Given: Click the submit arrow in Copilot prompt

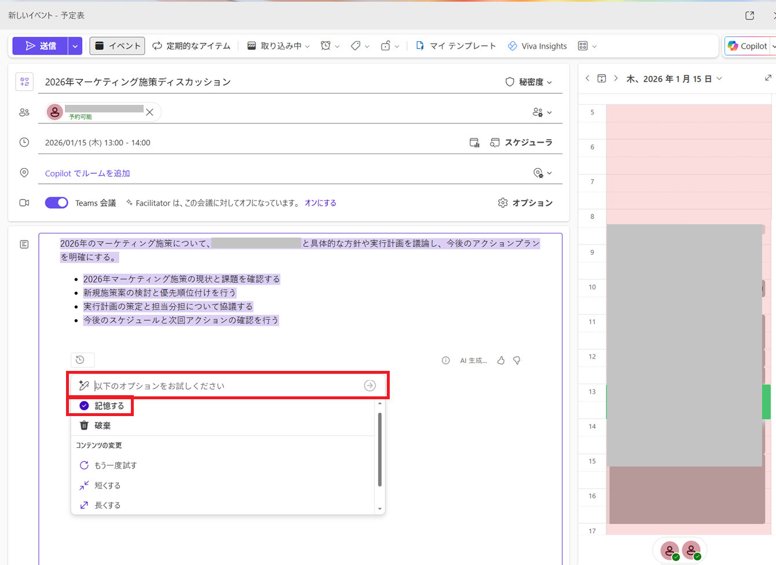Looking at the screenshot, I should 369,386.
